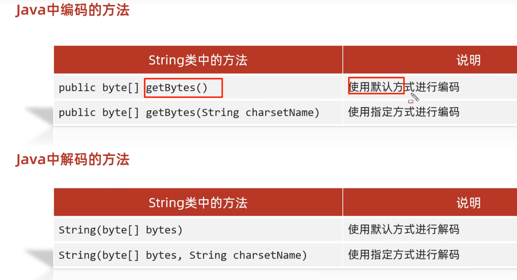Click "public byte[]" in the second encoding row

[99, 113]
